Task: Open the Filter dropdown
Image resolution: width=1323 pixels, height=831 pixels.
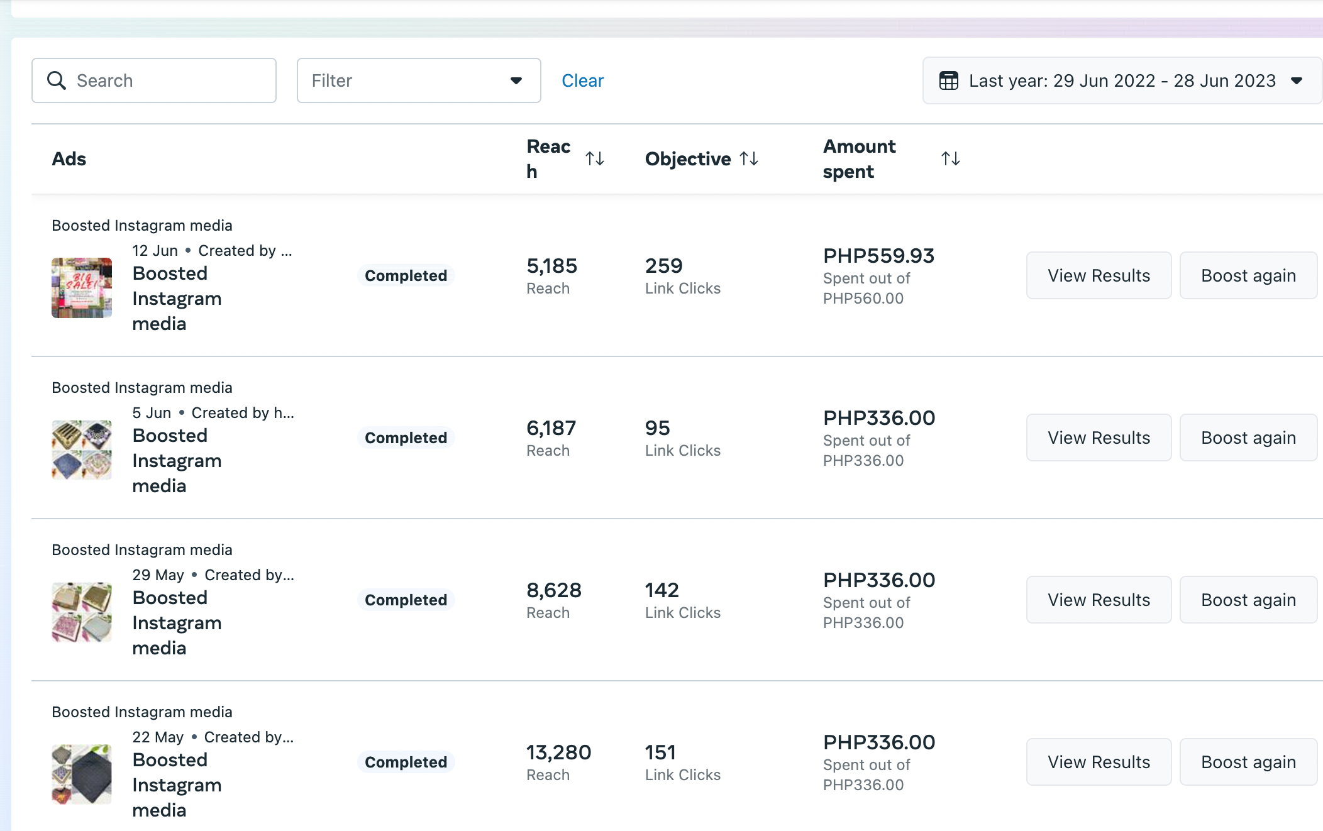Action: click(418, 80)
